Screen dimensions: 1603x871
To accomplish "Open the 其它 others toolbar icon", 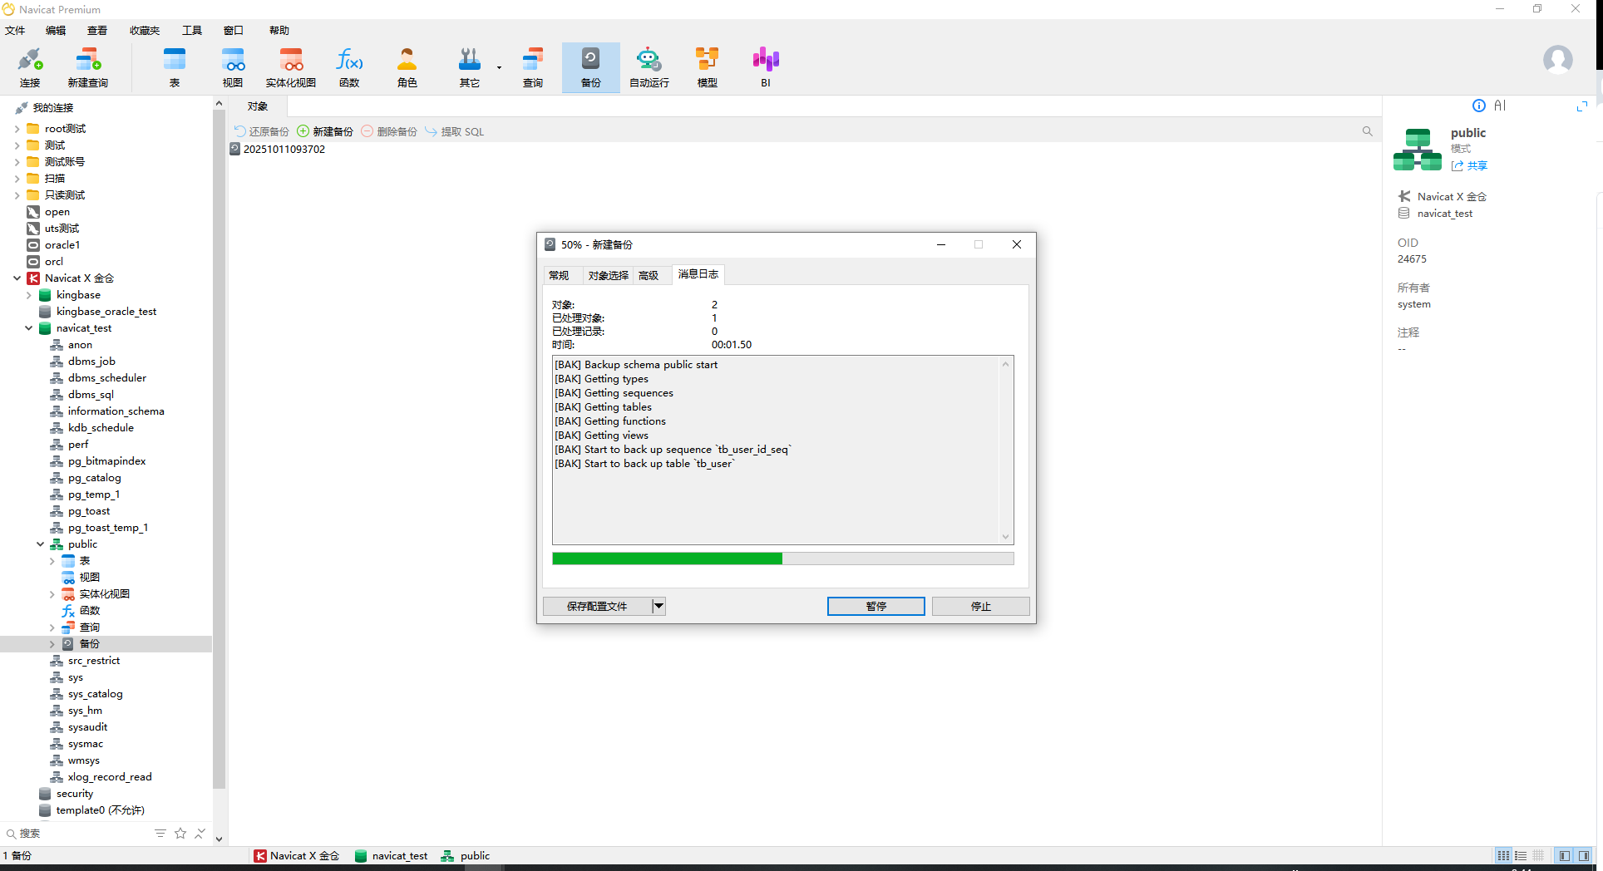I will click(x=470, y=67).
